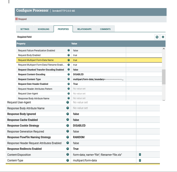Click the Property column header
Screen dimensions: 177x172
pyautogui.click(x=21, y=43)
